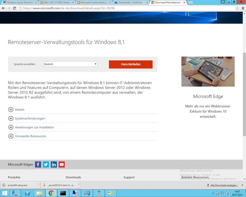Reload the page with the refresh icon
The width and height of the screenshot is (246, 197).
pyautogui.click(x=14, y=8)
